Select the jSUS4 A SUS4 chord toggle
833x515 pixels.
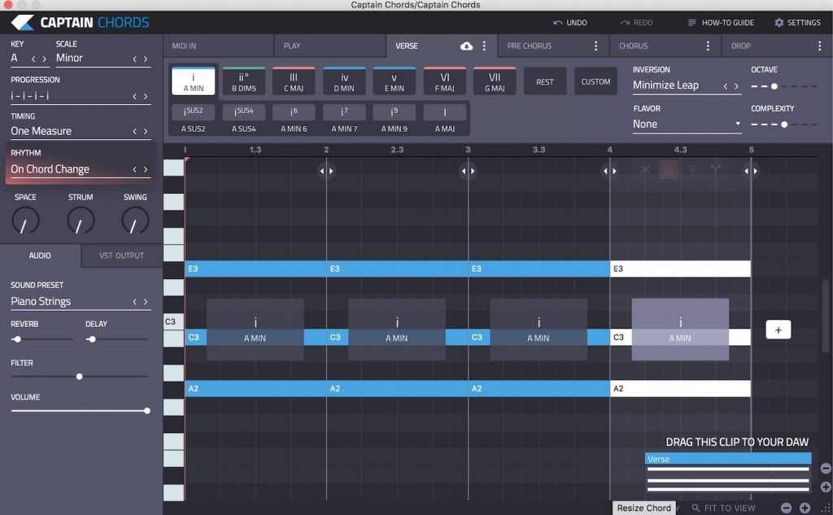click(x=244, y=114)
